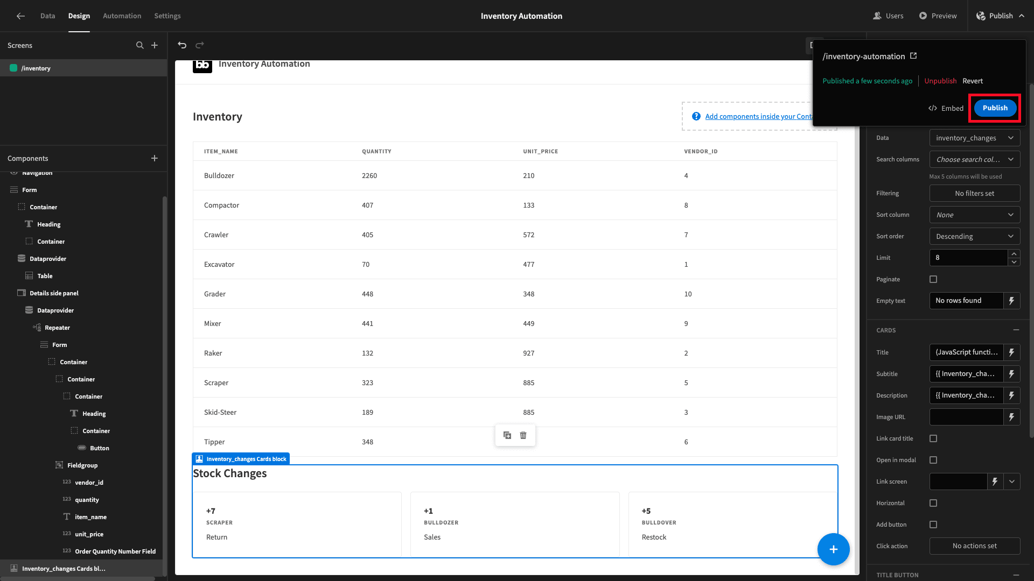Collapse the TITLE BUTTON section
The image size is (1034, 581).
[x=1016, y=575]
